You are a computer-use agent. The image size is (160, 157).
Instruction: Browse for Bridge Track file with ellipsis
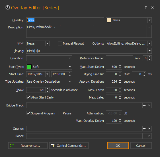coord(145,105)
